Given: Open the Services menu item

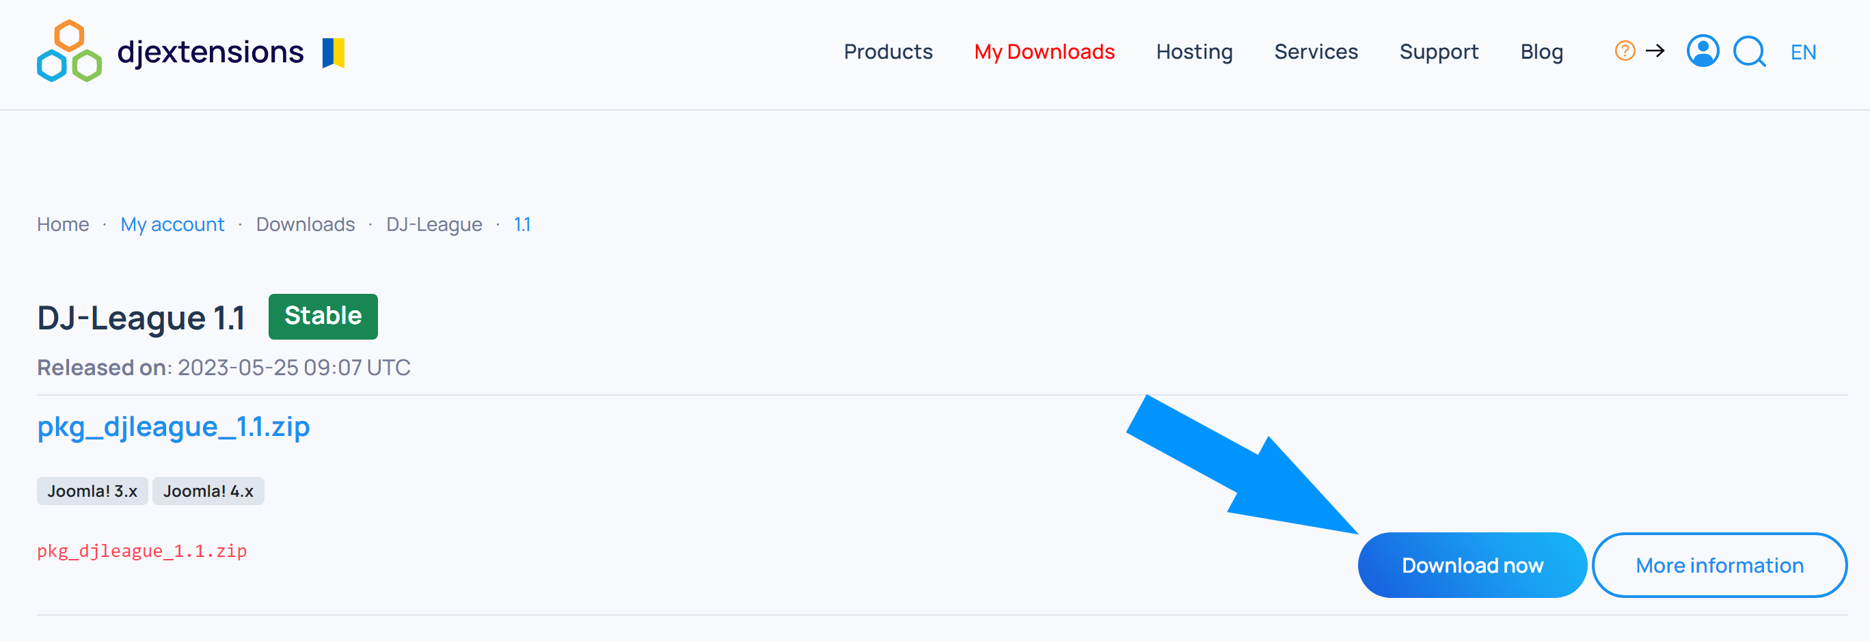Looking at the screenshot, I should click(1316, 51).
